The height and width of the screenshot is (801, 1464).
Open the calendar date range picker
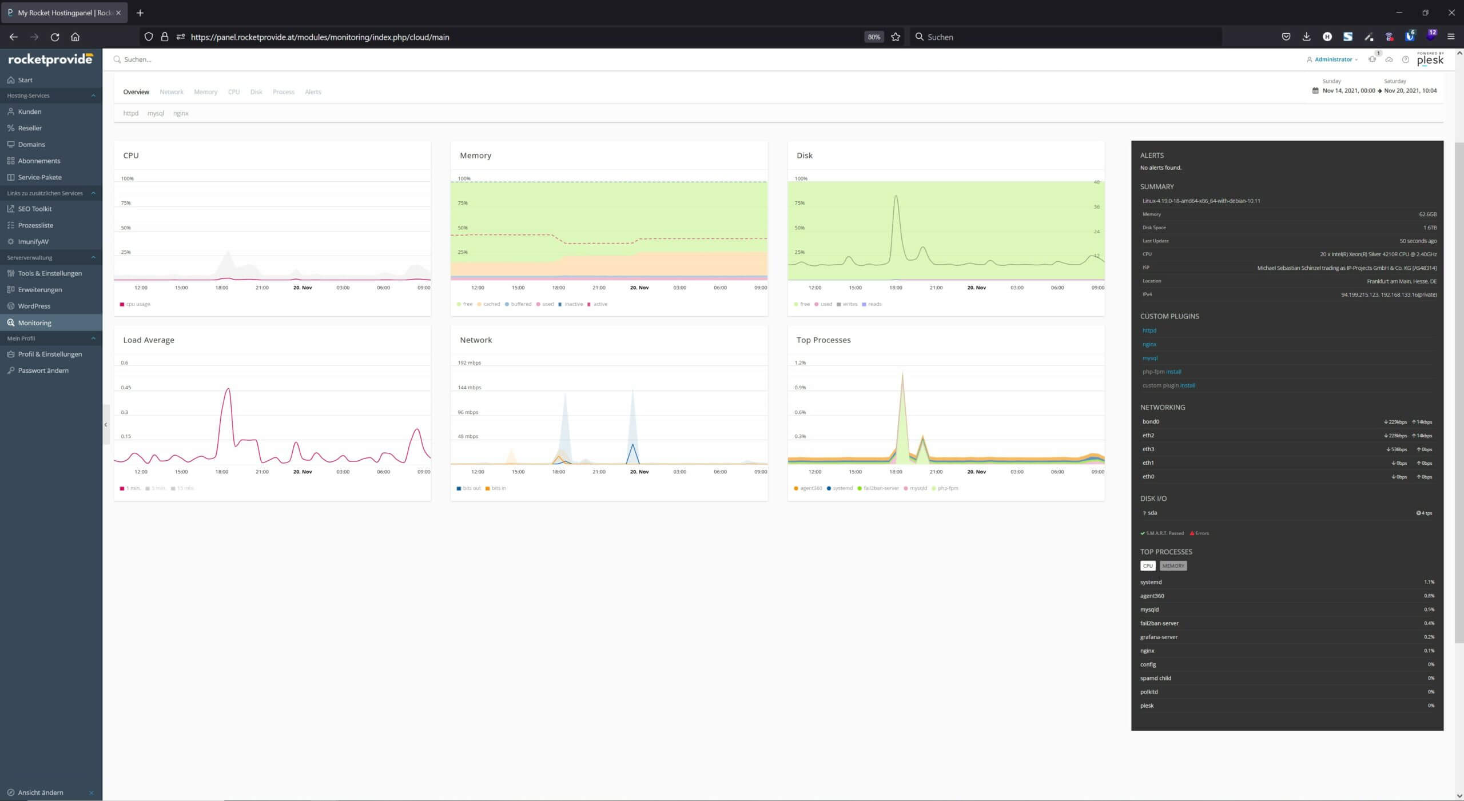coord(1315,90)
